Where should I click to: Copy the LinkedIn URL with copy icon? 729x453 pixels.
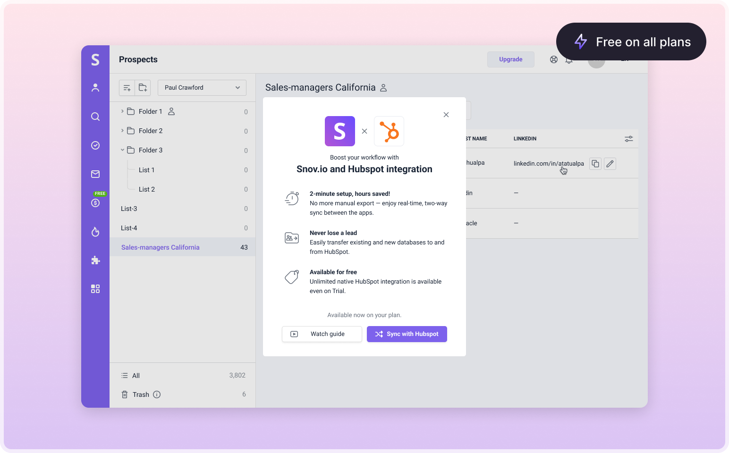[595, 164]
